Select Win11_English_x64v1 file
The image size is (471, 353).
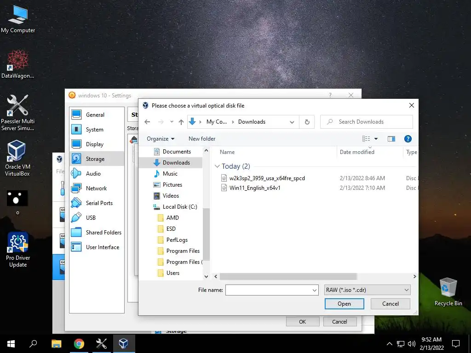pyautogui.click(x=255, y=188)
